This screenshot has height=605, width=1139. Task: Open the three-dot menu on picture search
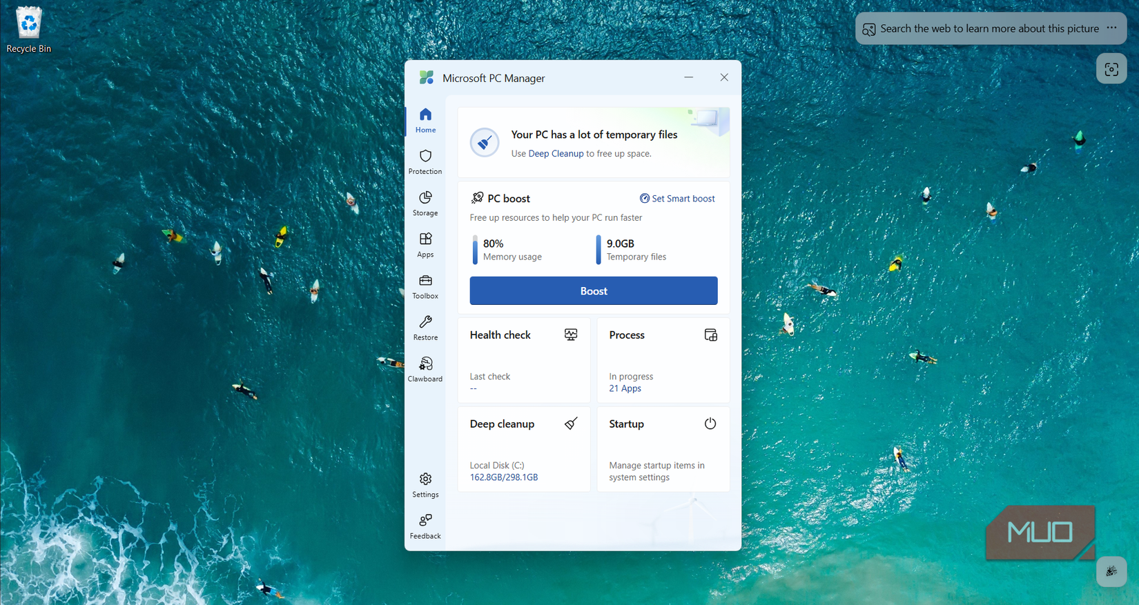point(1111,28)
